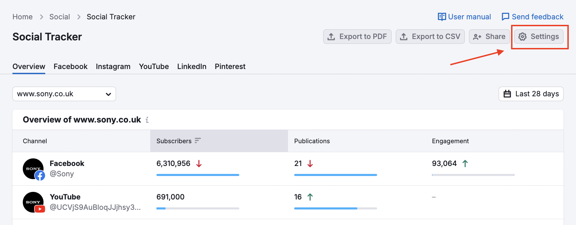Click the Sony YouTube channel avatar

(33, 202)
